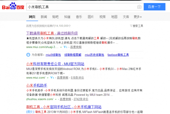Expand dropdown arrow beside www.miui.com/

coord(48,78)
